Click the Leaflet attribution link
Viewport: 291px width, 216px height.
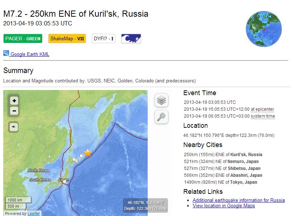33,213
